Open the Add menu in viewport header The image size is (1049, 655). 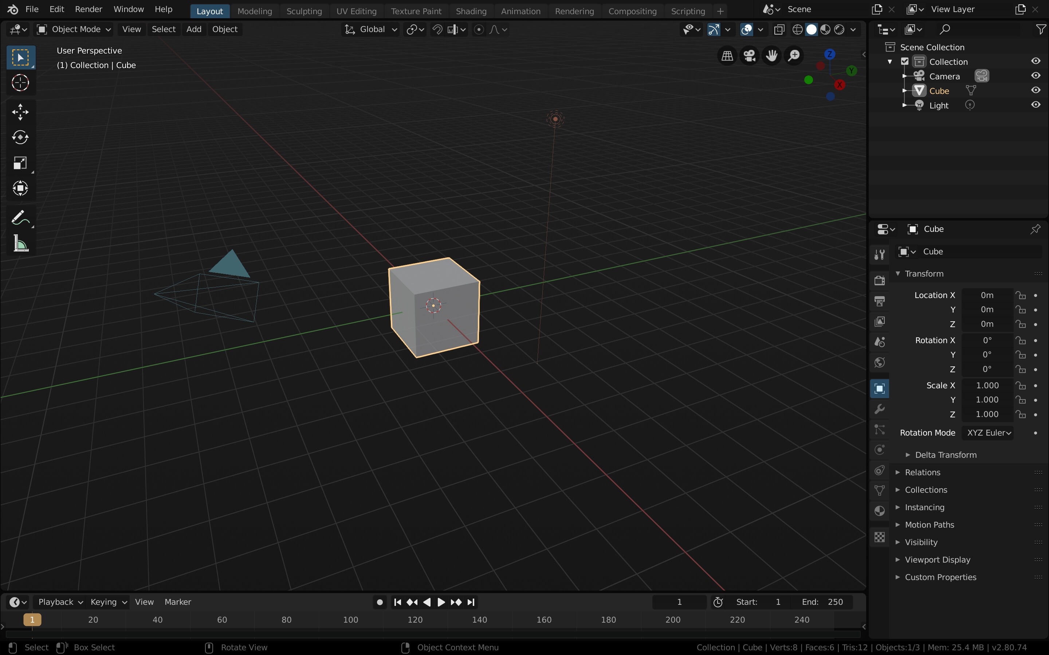[x=193, y=29]
